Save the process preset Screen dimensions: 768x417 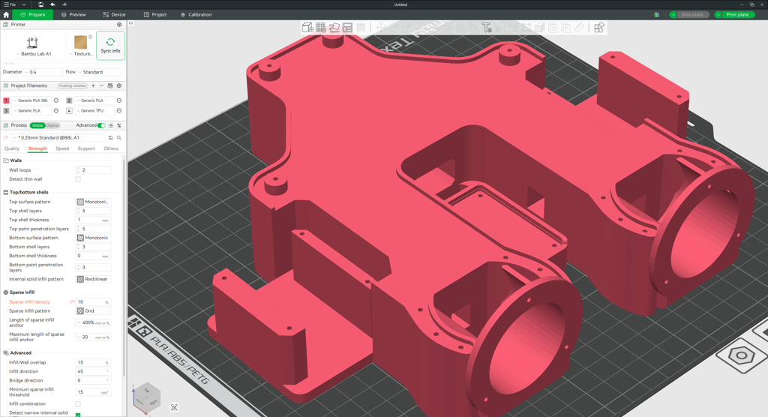tap(111, 138)
